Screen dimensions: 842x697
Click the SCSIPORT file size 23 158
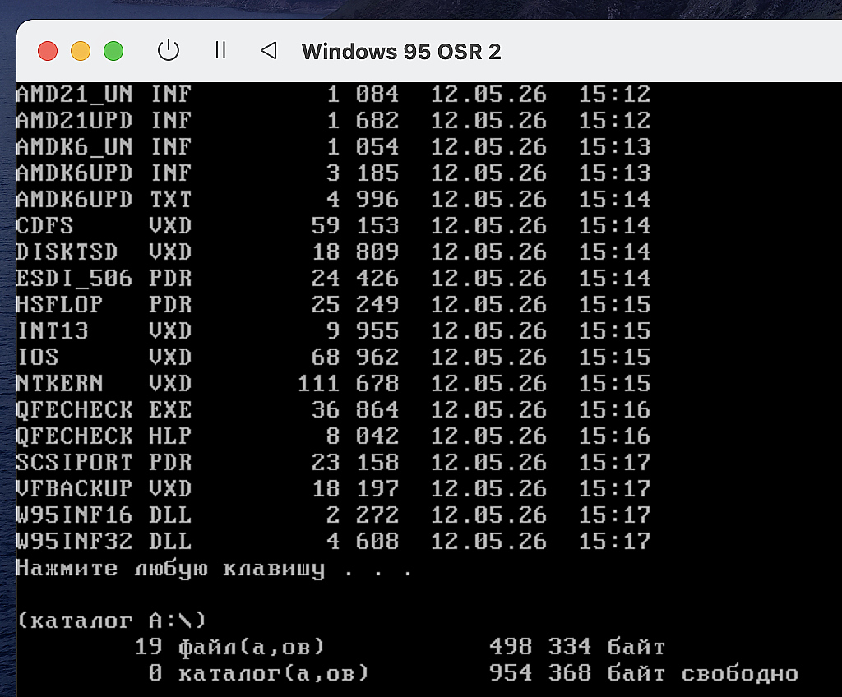(355, 463)
